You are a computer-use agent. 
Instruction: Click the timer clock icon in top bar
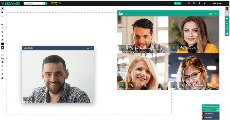[189, 3]
